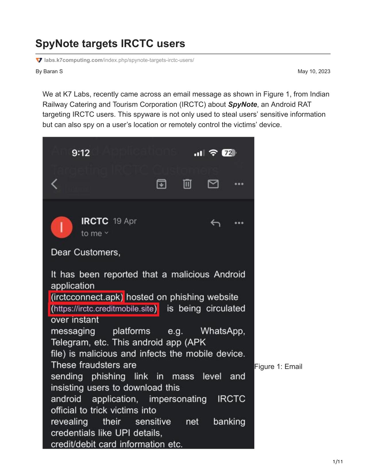Image resolution: width=366 pixels, height=474 pixels.
Task: Click the red IRCTC sender avatar
Action: [x=61, y=227]
